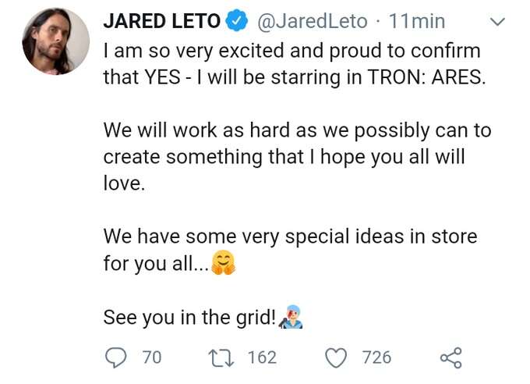Click the 'See you in the grid!' text
Screen dimensions: 530x384
pyautogui.click(x=189, y=318)
